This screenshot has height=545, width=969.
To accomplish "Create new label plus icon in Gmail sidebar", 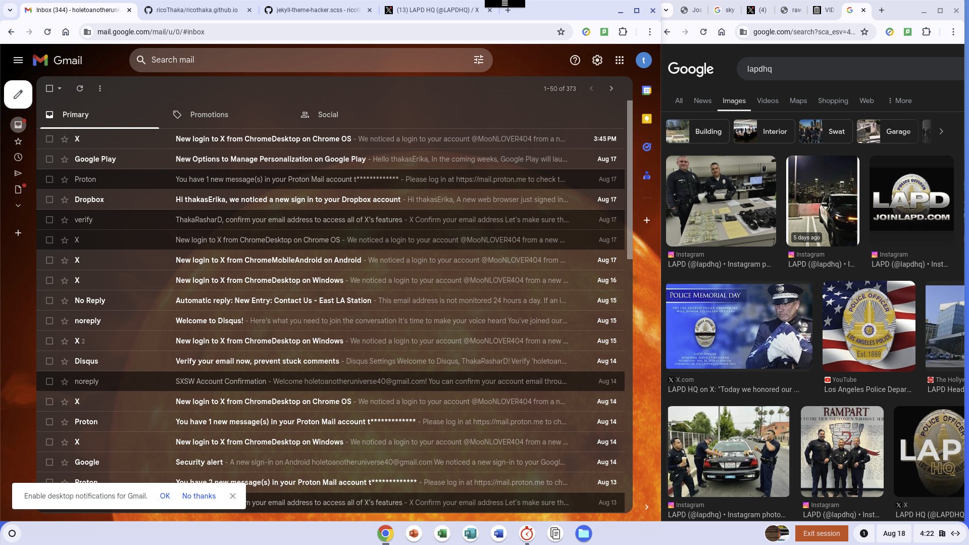I will [18, 233].
